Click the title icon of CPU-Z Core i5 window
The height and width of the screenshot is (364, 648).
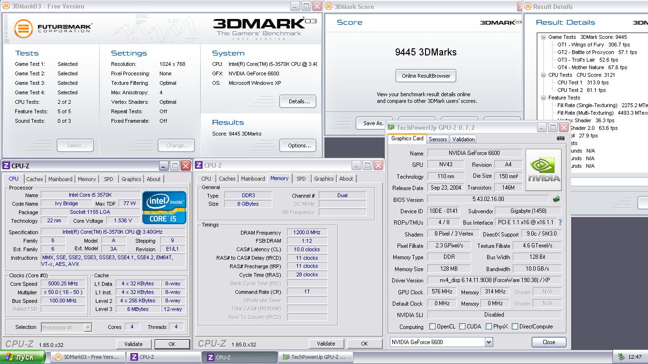pos(6,165)
